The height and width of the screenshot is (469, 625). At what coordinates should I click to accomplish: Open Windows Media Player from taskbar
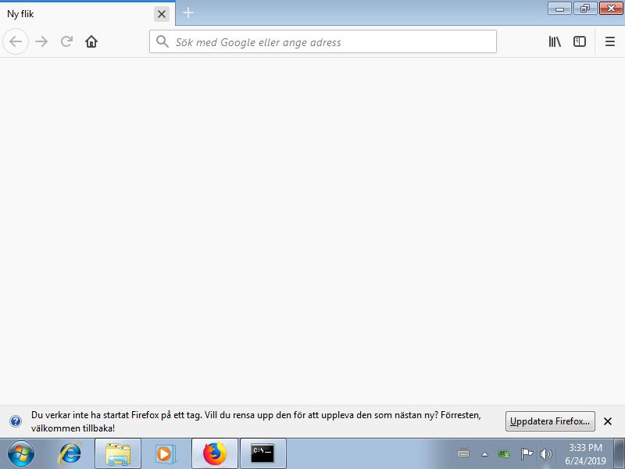[x=166, y=454]
